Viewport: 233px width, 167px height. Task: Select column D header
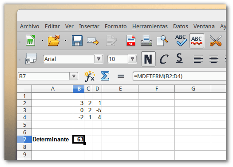point(97,89)
